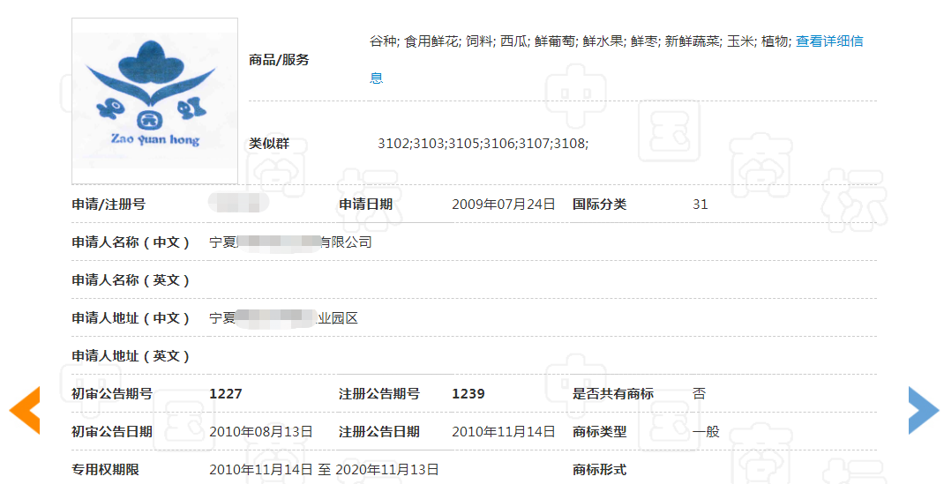This screenshot has width=944, height=484.
Task: Select registration announcement date 2010年11月14日
Action: click(503, 432)
